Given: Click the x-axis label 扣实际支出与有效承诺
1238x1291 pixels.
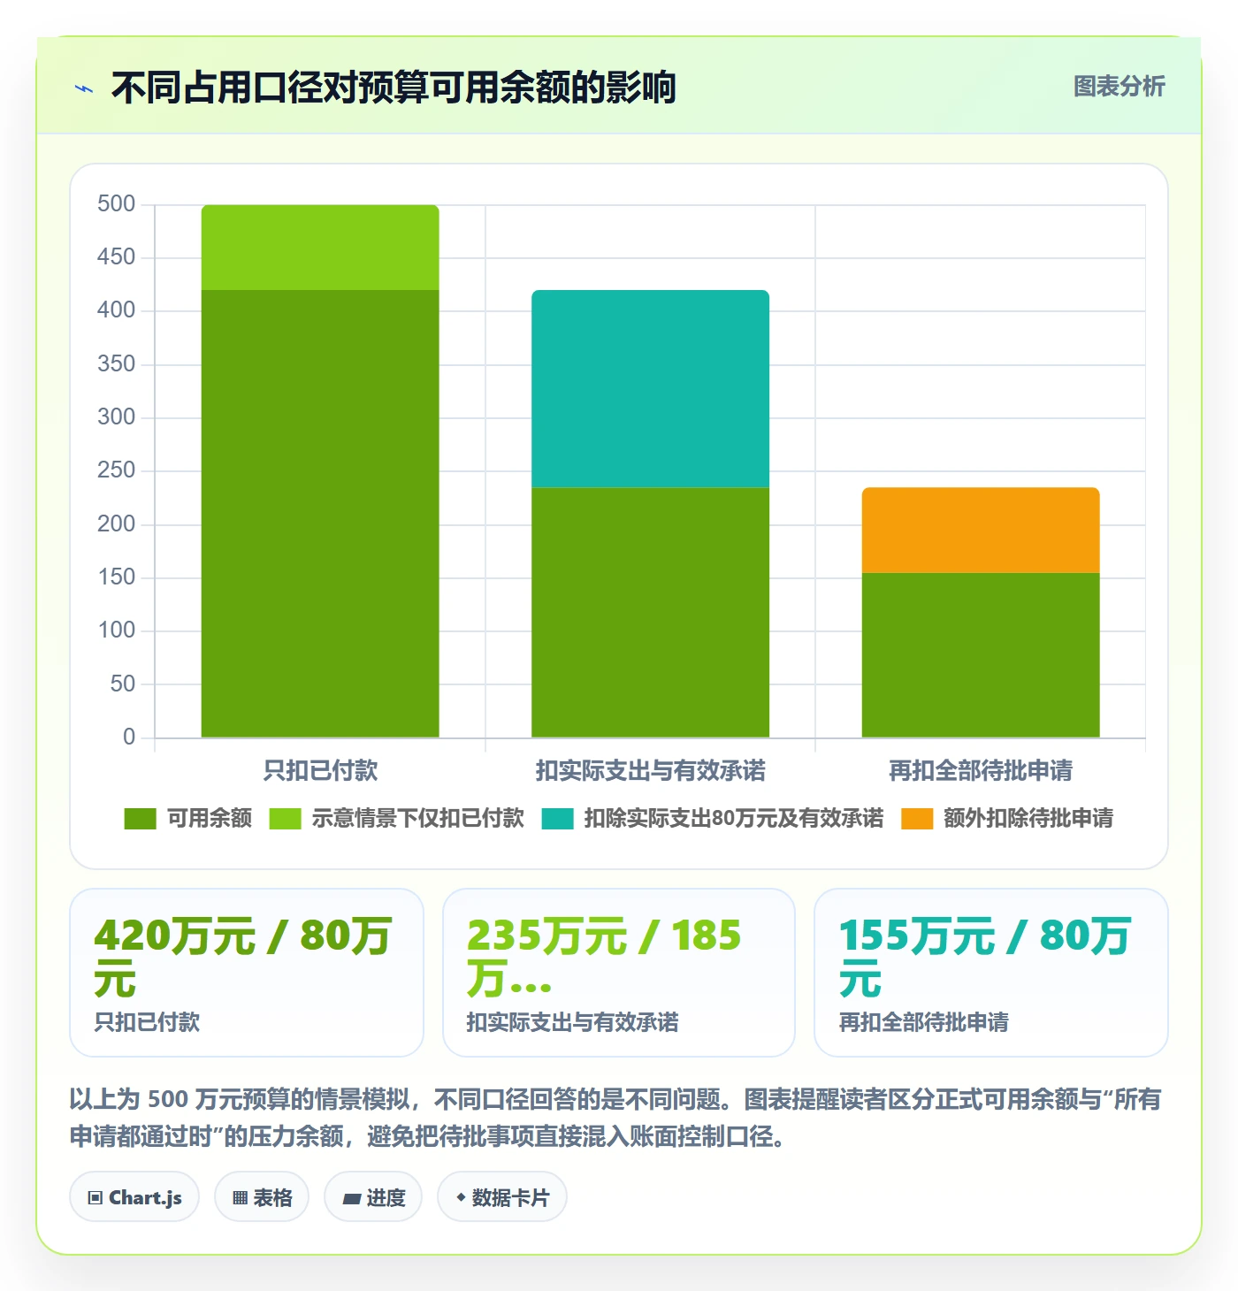Looking at the screenshot, I should (x=650, y=770).
